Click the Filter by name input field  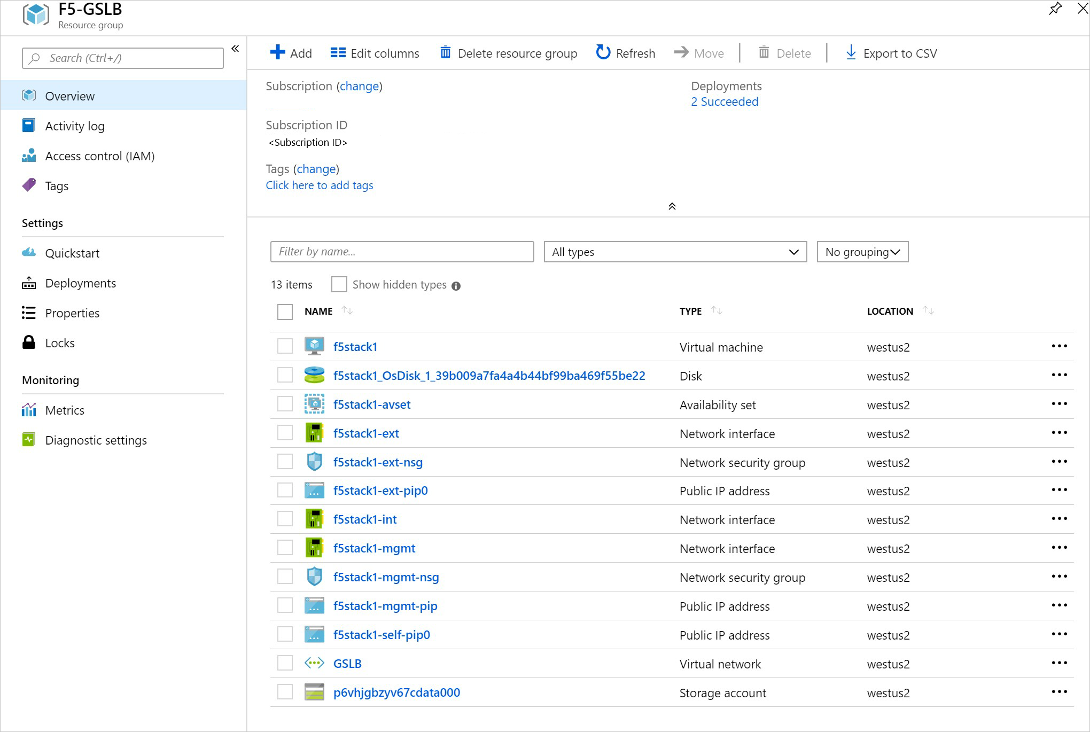[402, 252]
